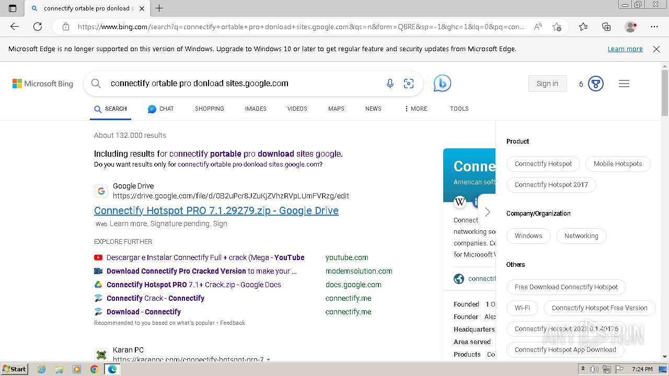
Task: Open Connectify Hotspot PRO Crack.zip Google Docs
Action: (194, 285)
